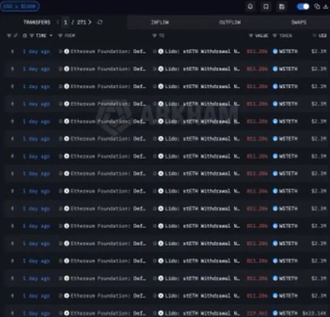Click the save disk icon in top bar
This screenshot has width=330, height=317.
pos(282,7)
